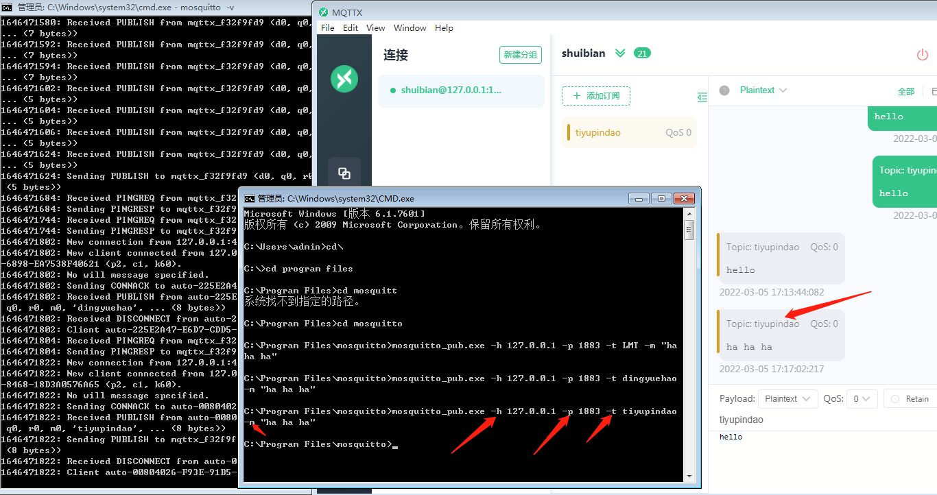The width and height of the screenshot is (937, 495).
Task: Collapse the subscription list panel icon
Action: (702, 97)
